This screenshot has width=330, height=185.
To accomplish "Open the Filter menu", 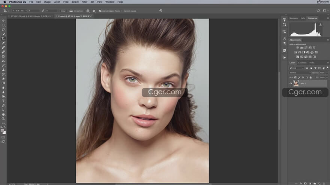I will [85, 2].
